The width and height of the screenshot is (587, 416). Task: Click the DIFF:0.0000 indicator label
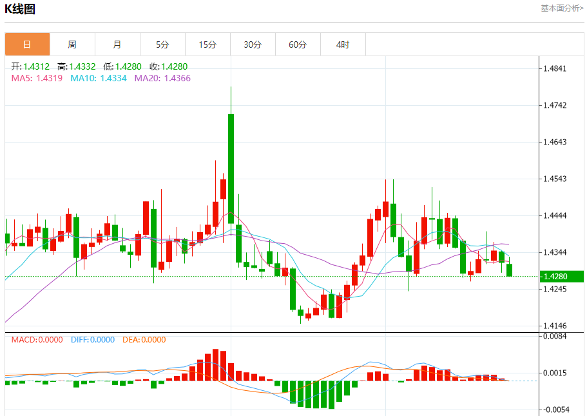click(x=93, y=339)
